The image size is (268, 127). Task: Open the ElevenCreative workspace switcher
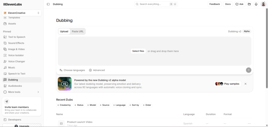pyautogui.click(x=22, y=13)
